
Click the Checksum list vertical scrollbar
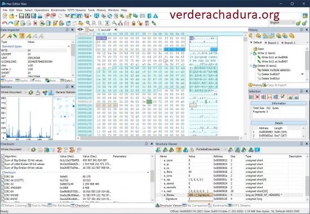152,177
